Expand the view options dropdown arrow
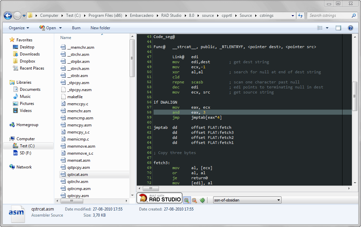 (x=327, y=28)
